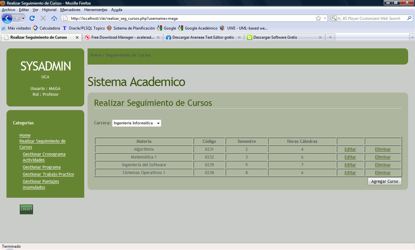Open the Marcadores menu
This screenshot has height=250, width=415.
[x=70, y=10]
